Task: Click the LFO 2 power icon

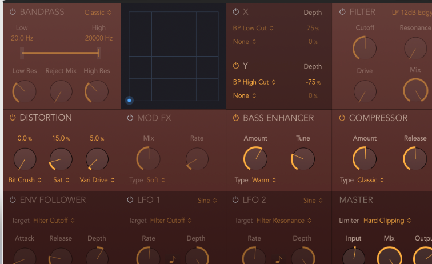Action: (x=235, y=200)
